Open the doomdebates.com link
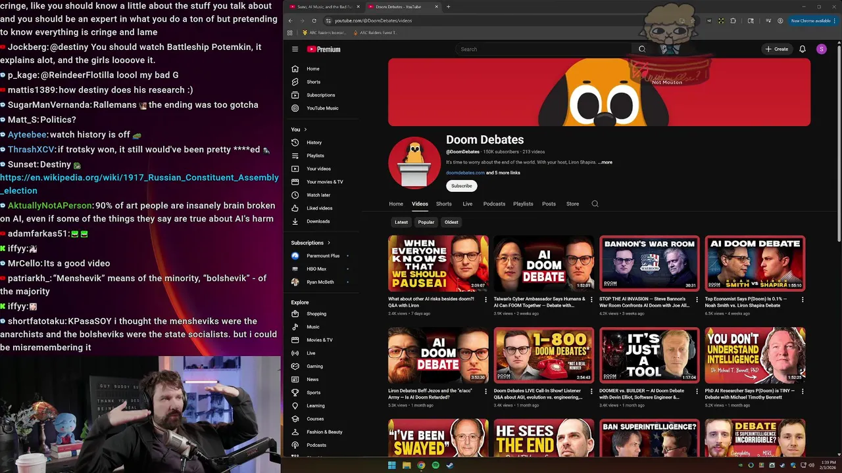The width and height of the screenshot is (842, 473). coord(465,173)
